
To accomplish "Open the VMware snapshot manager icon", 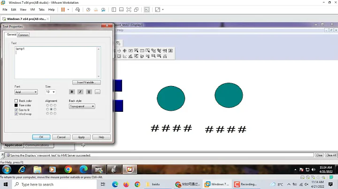I will click(x=103, y=10).
